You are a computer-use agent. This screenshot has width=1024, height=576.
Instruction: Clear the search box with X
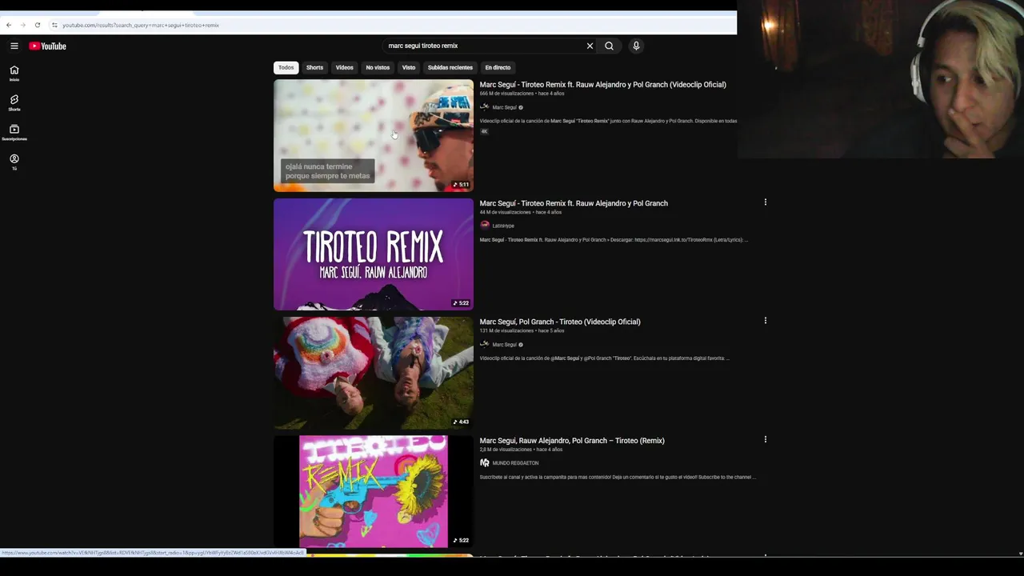click(590, 46)
